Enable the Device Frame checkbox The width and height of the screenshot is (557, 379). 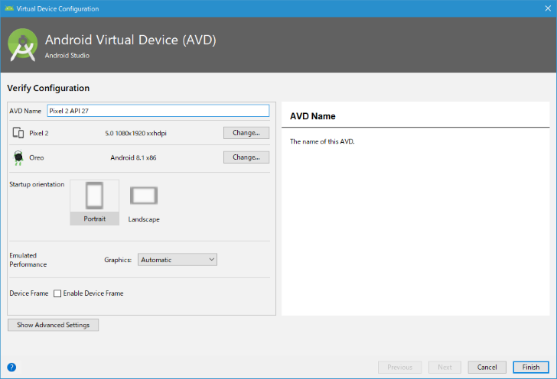point(57,293)
